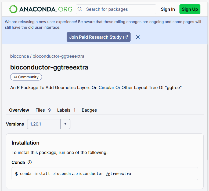Image resolution: width=209 pixels, height=191 pixels.
Task: Click the Anaconda.org logo
Action: (x=41, y=9)
